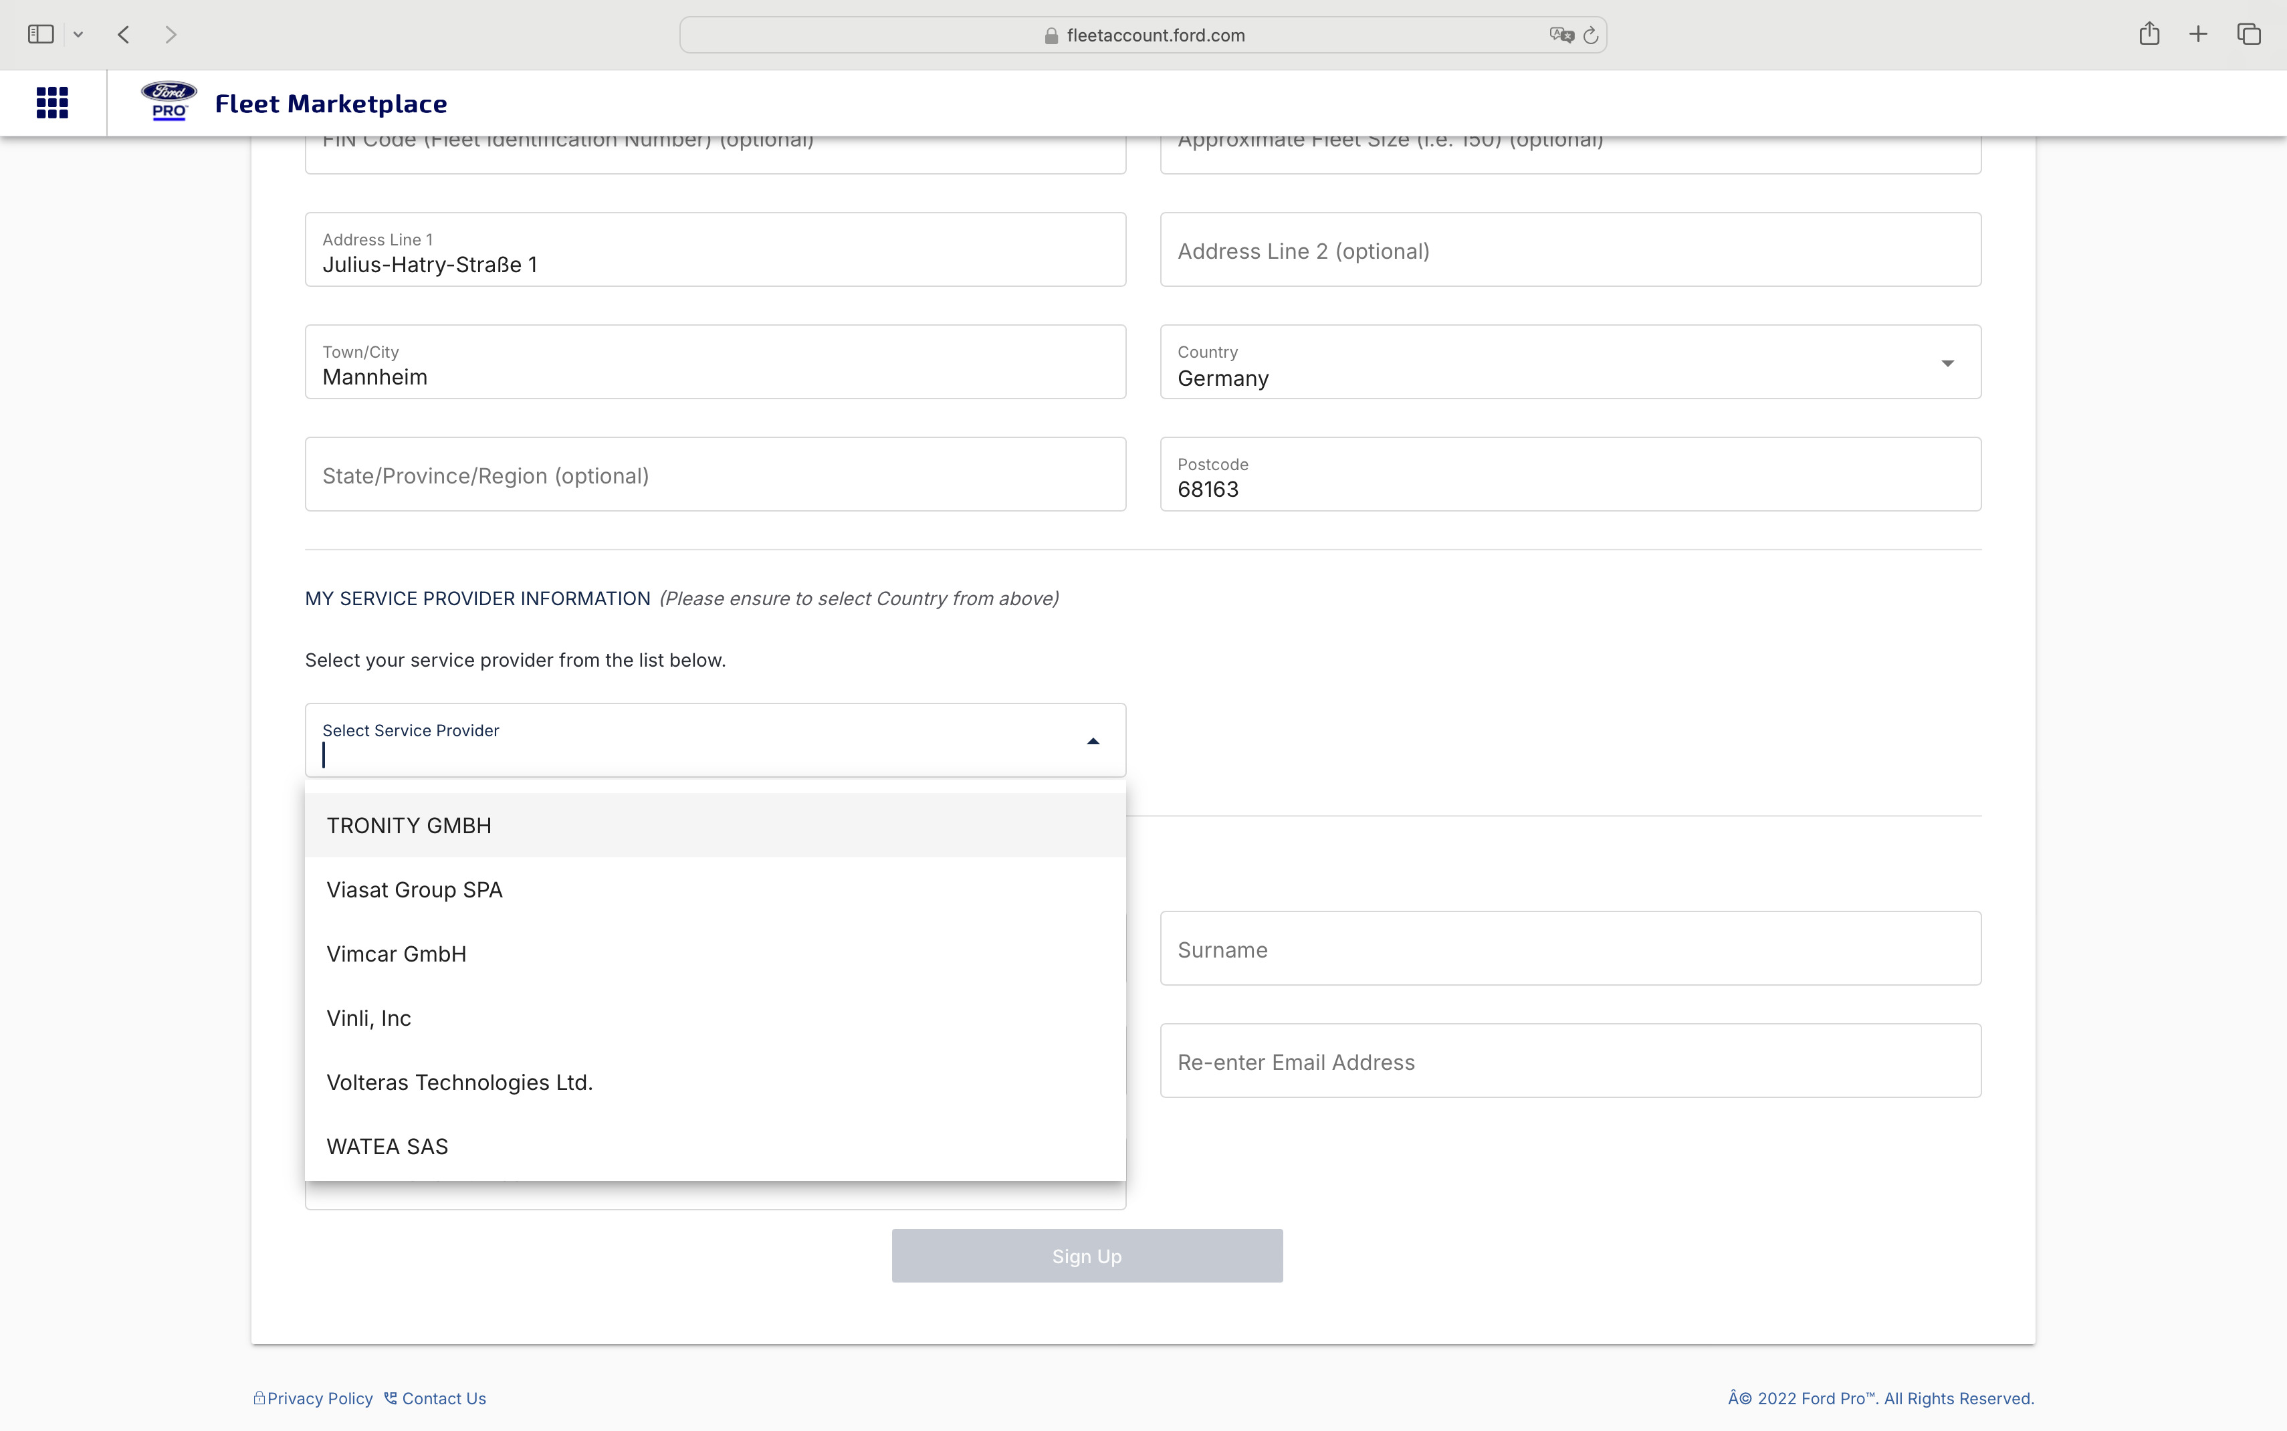Image resolution: width=2287 pixels, height=1431 pixels.
Task: Click the MY SERVICE PROVIDER INFORMATION heading
Action: [478, 599]
